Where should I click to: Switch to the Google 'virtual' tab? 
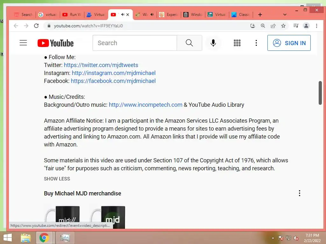pos(48,15)
